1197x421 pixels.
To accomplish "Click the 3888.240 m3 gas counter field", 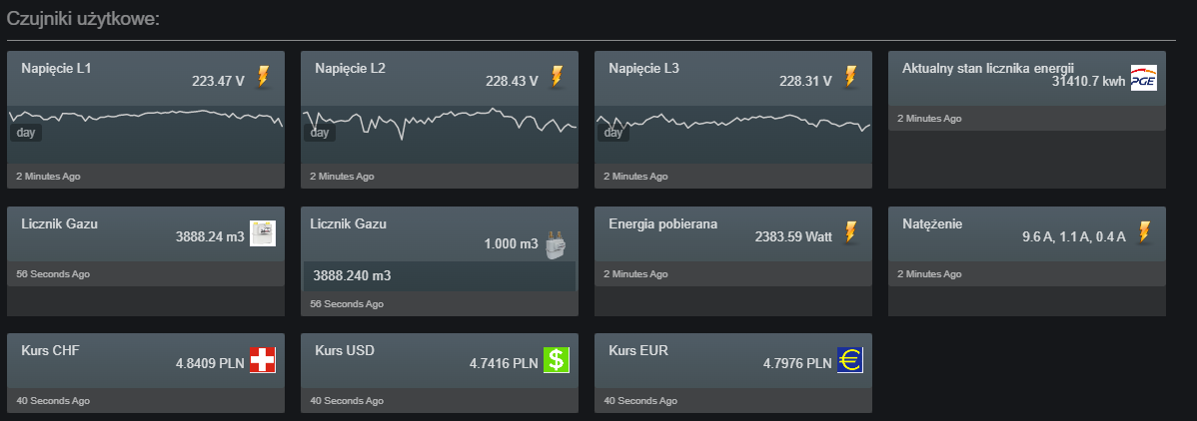I will (439, 276).
